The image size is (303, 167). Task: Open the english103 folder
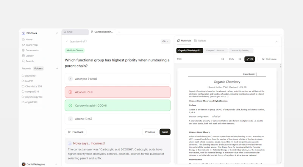click(x=30, y=102)
